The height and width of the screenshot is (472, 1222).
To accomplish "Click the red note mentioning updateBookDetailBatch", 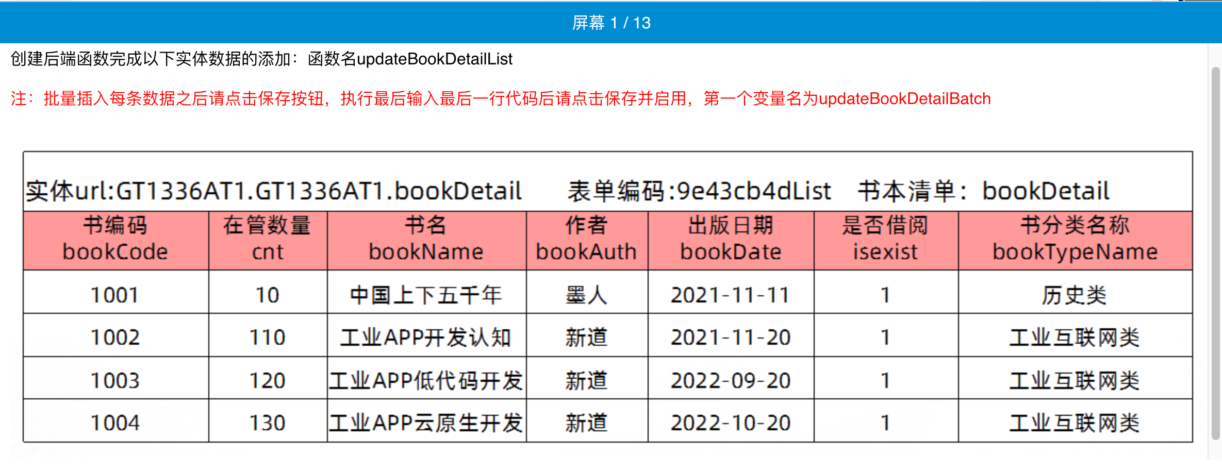I will click(501, 98).
